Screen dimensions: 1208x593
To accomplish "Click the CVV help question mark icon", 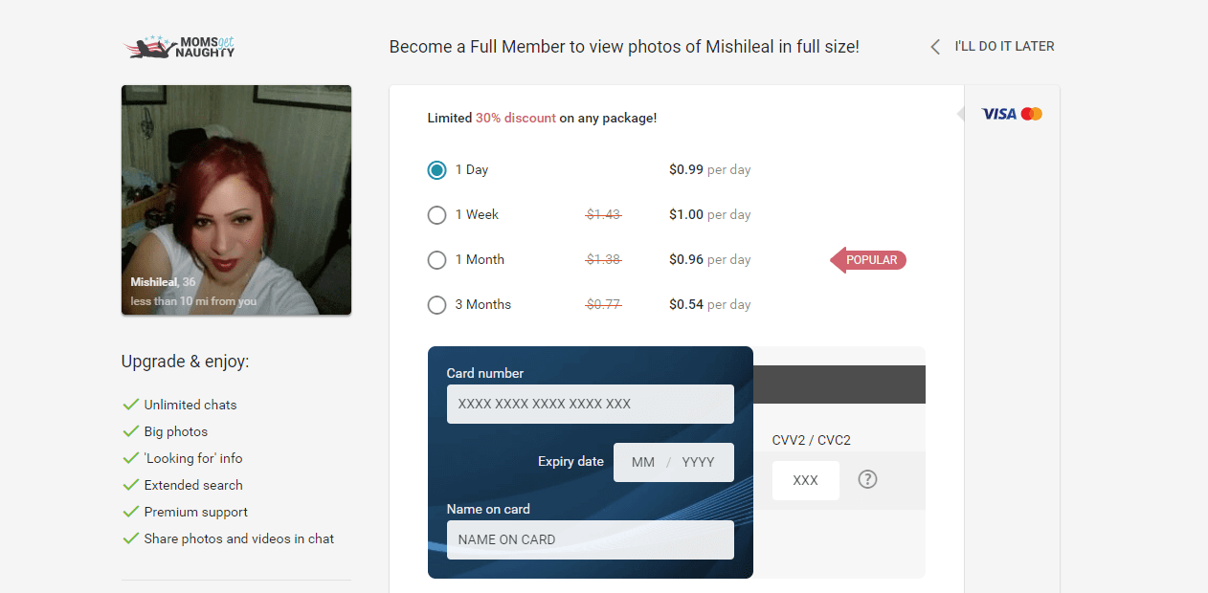I will 867,479.
